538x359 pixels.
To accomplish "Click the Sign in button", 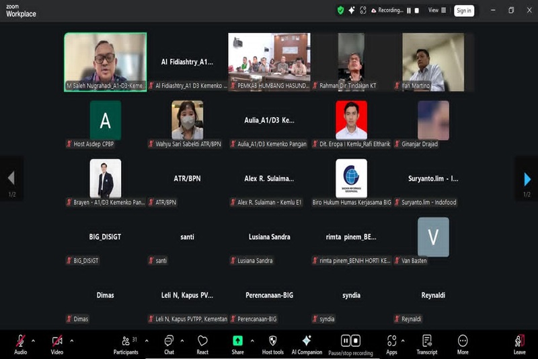I will [x=464, y=11].
